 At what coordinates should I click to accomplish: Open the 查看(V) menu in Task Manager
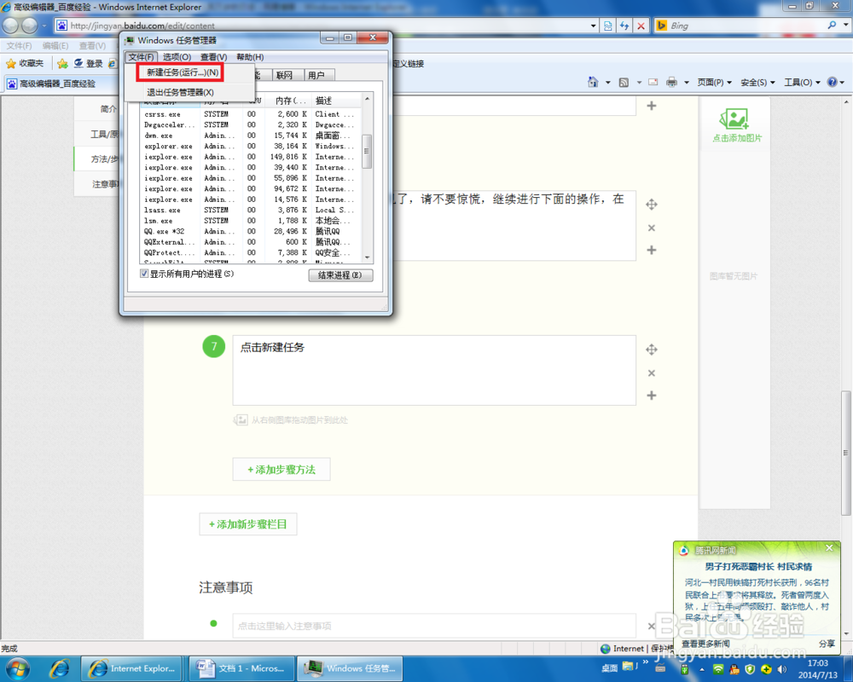point(214,57)
